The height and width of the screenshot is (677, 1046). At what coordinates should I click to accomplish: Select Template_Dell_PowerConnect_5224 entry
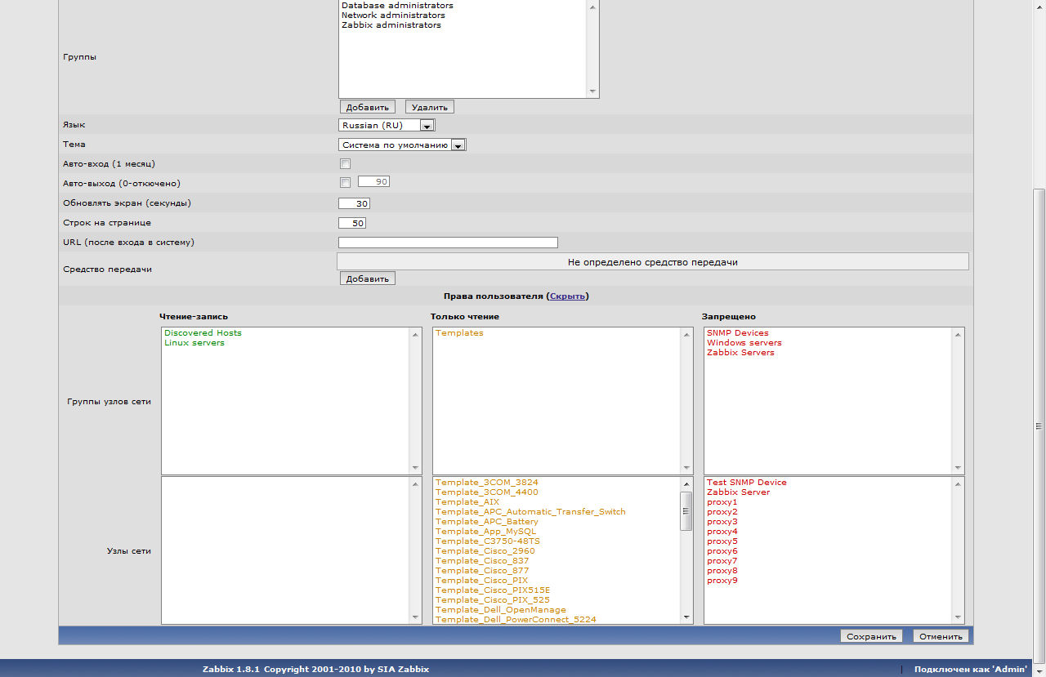(516, 620)
